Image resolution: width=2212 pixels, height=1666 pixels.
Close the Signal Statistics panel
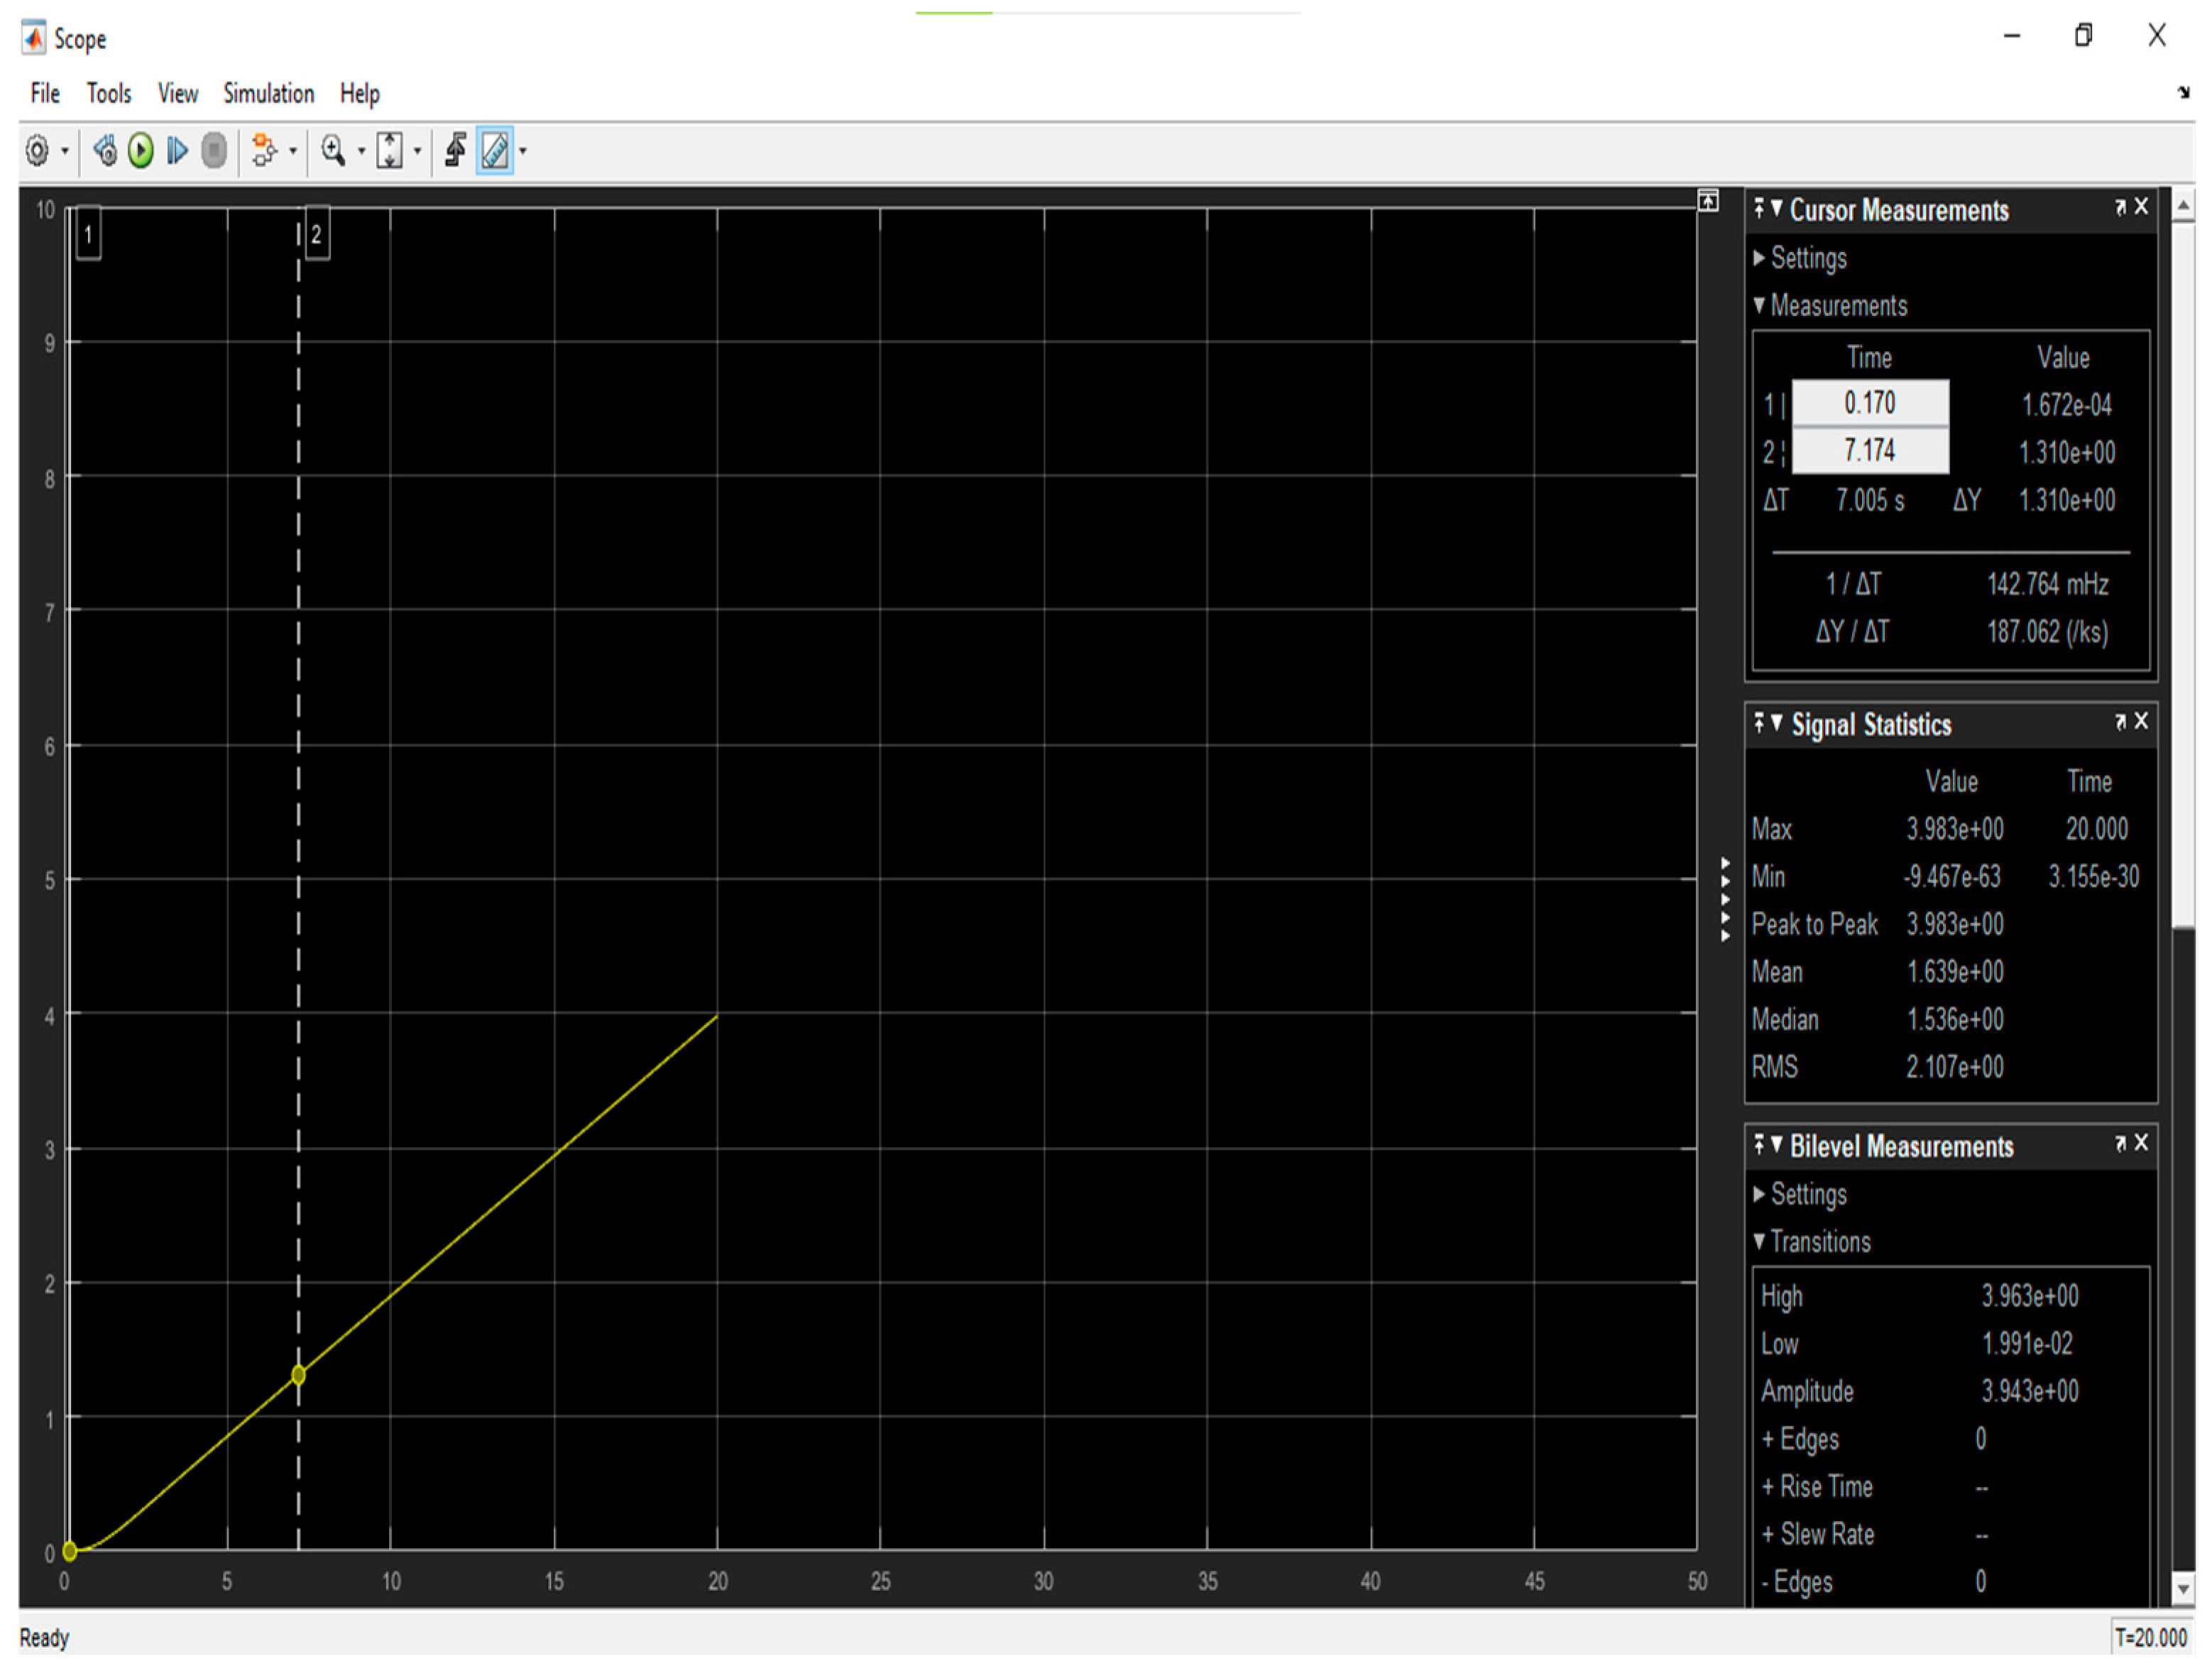click(2141, 720)
